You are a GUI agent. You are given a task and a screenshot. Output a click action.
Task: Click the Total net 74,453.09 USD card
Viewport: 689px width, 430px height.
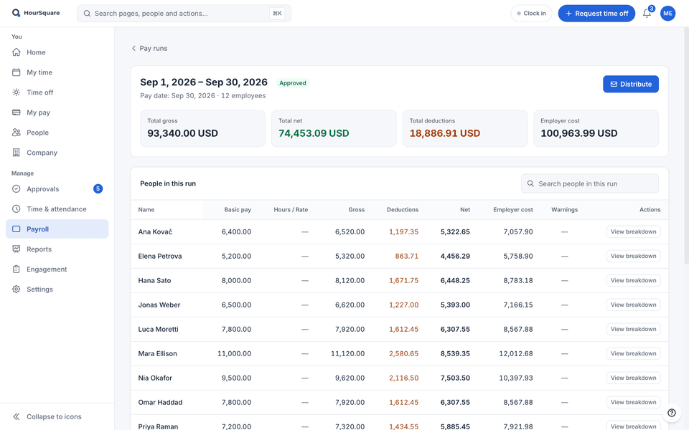click(x=334, y=128)
